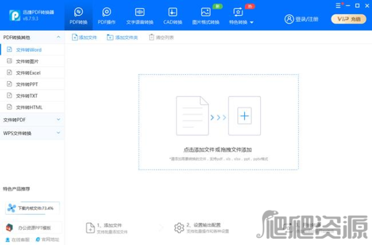Select 文件转Excel in the sidebar

click(32, 72)
